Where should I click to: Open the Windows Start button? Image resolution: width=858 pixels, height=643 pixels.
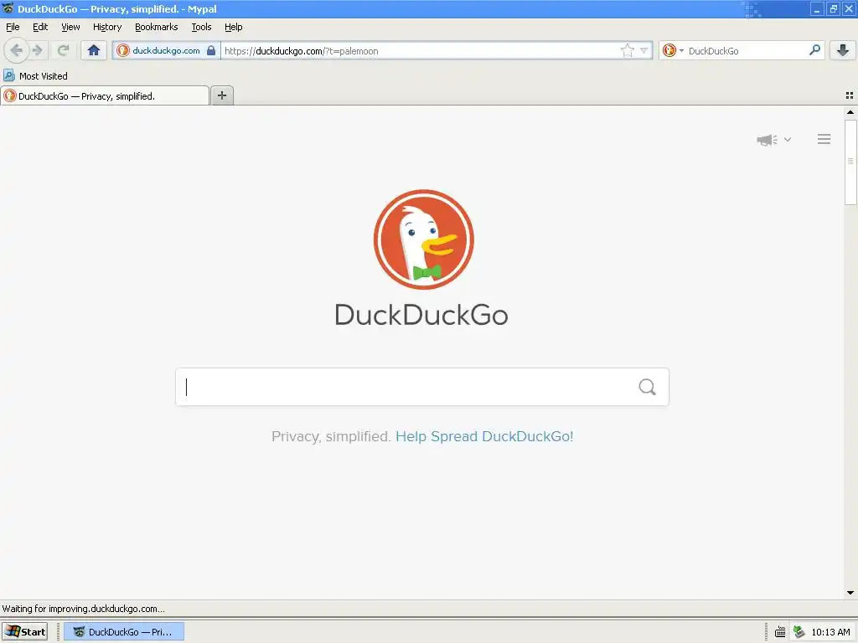pos(24,631)
